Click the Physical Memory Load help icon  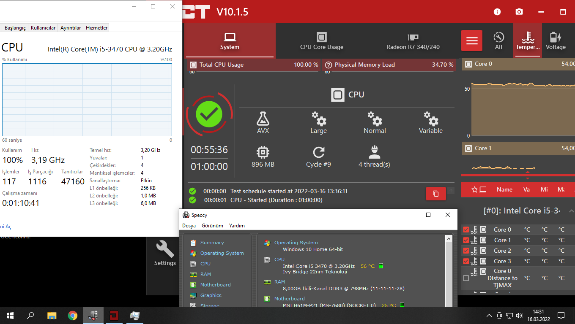(x=328, y=65)
